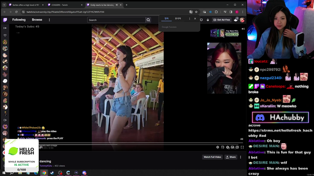The image size is (314, 176).
Task: Open the Followed Channels heart icon
Action: [x=5, y=35]
